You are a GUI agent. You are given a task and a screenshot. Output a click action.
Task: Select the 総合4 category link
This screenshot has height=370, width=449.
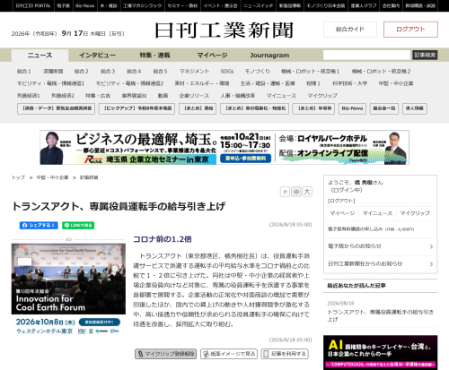coord(134,72)
